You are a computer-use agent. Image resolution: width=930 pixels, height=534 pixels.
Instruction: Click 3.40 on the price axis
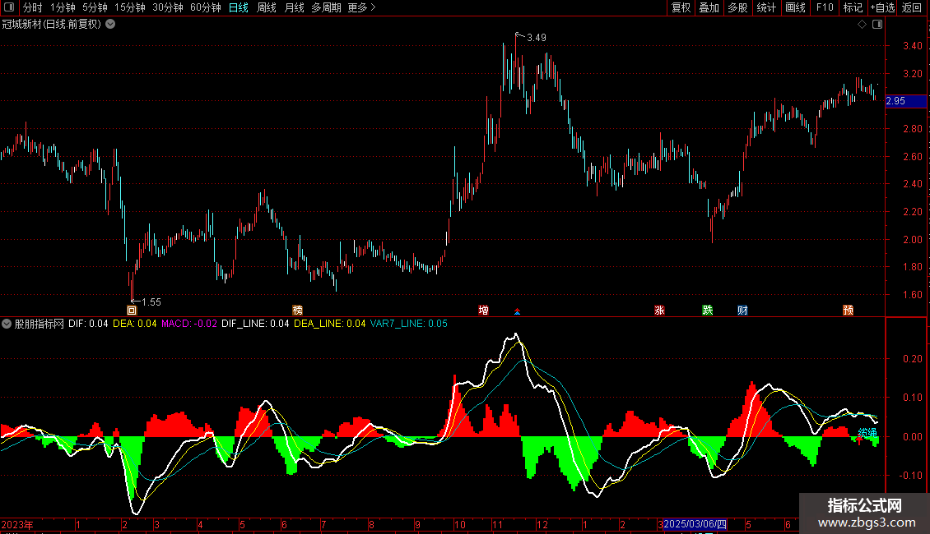(x=912, y=46)
